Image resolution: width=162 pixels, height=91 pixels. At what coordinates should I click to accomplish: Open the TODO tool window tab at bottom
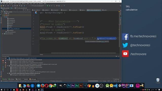coord(18,79)
